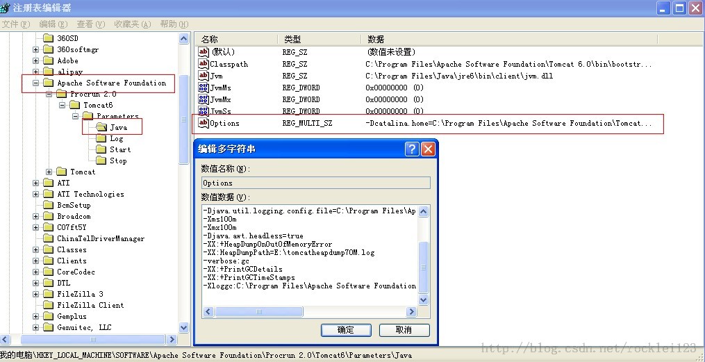The image size is (705, 362).
Task: Click dialog text area scroll up arrow
Action: point(424,211)
